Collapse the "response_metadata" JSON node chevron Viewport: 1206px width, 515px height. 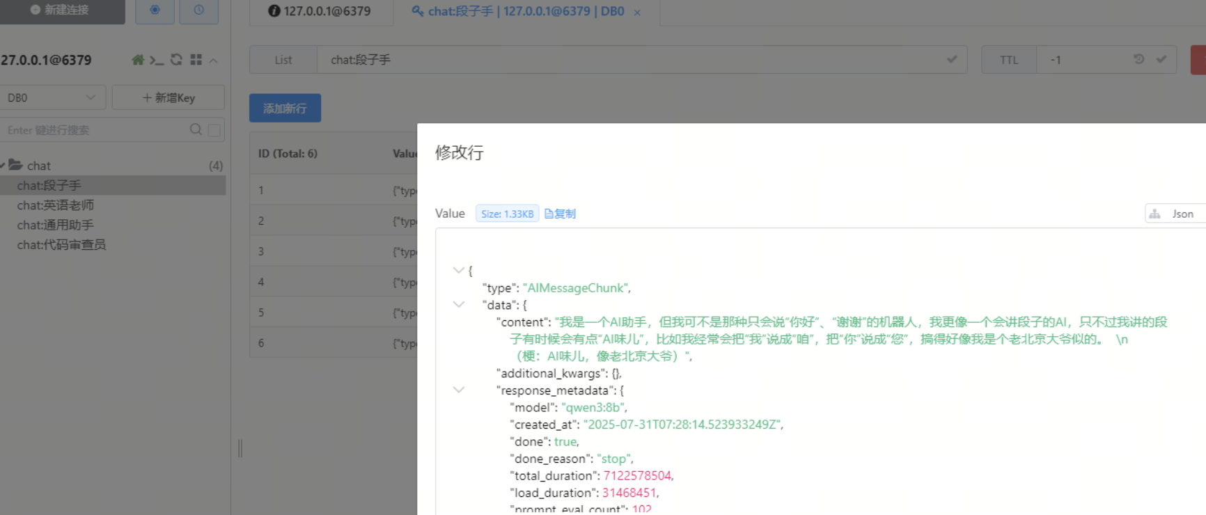pos(458,390)
